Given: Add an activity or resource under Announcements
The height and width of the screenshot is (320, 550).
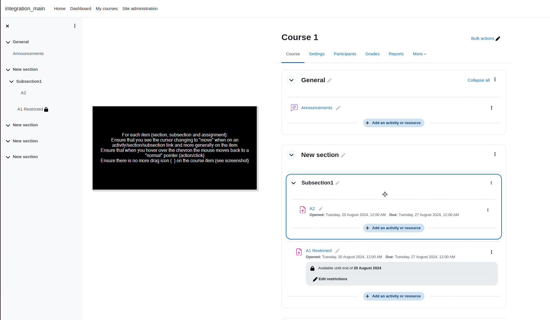Looking at the screenshot, I should [394, 123].
